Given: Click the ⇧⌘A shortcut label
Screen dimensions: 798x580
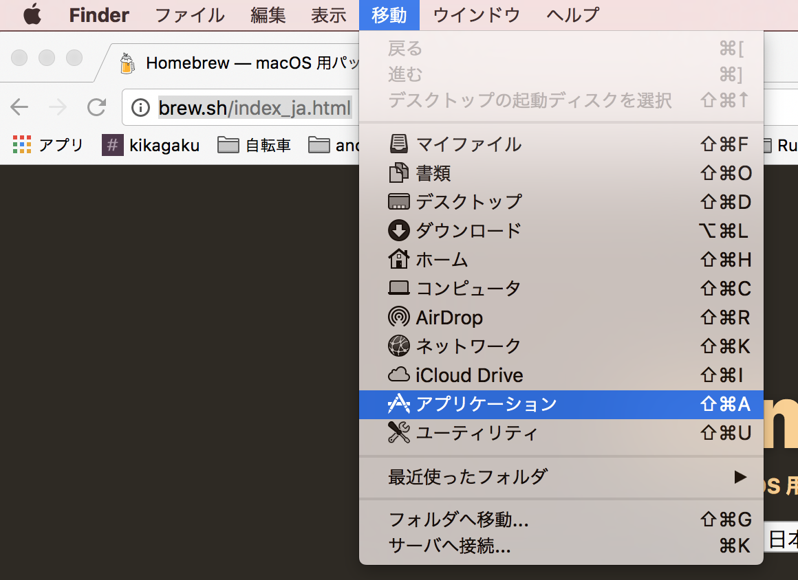Looking at the screenshot, I should coord(725,404).
